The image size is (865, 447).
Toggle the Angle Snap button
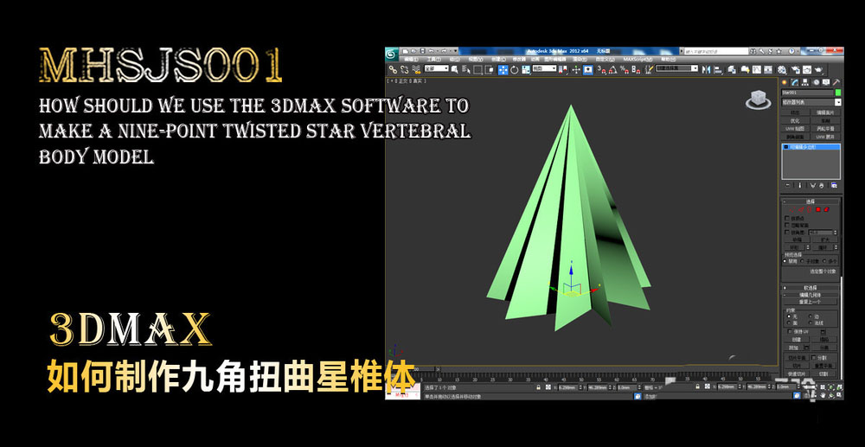[614, 69]
